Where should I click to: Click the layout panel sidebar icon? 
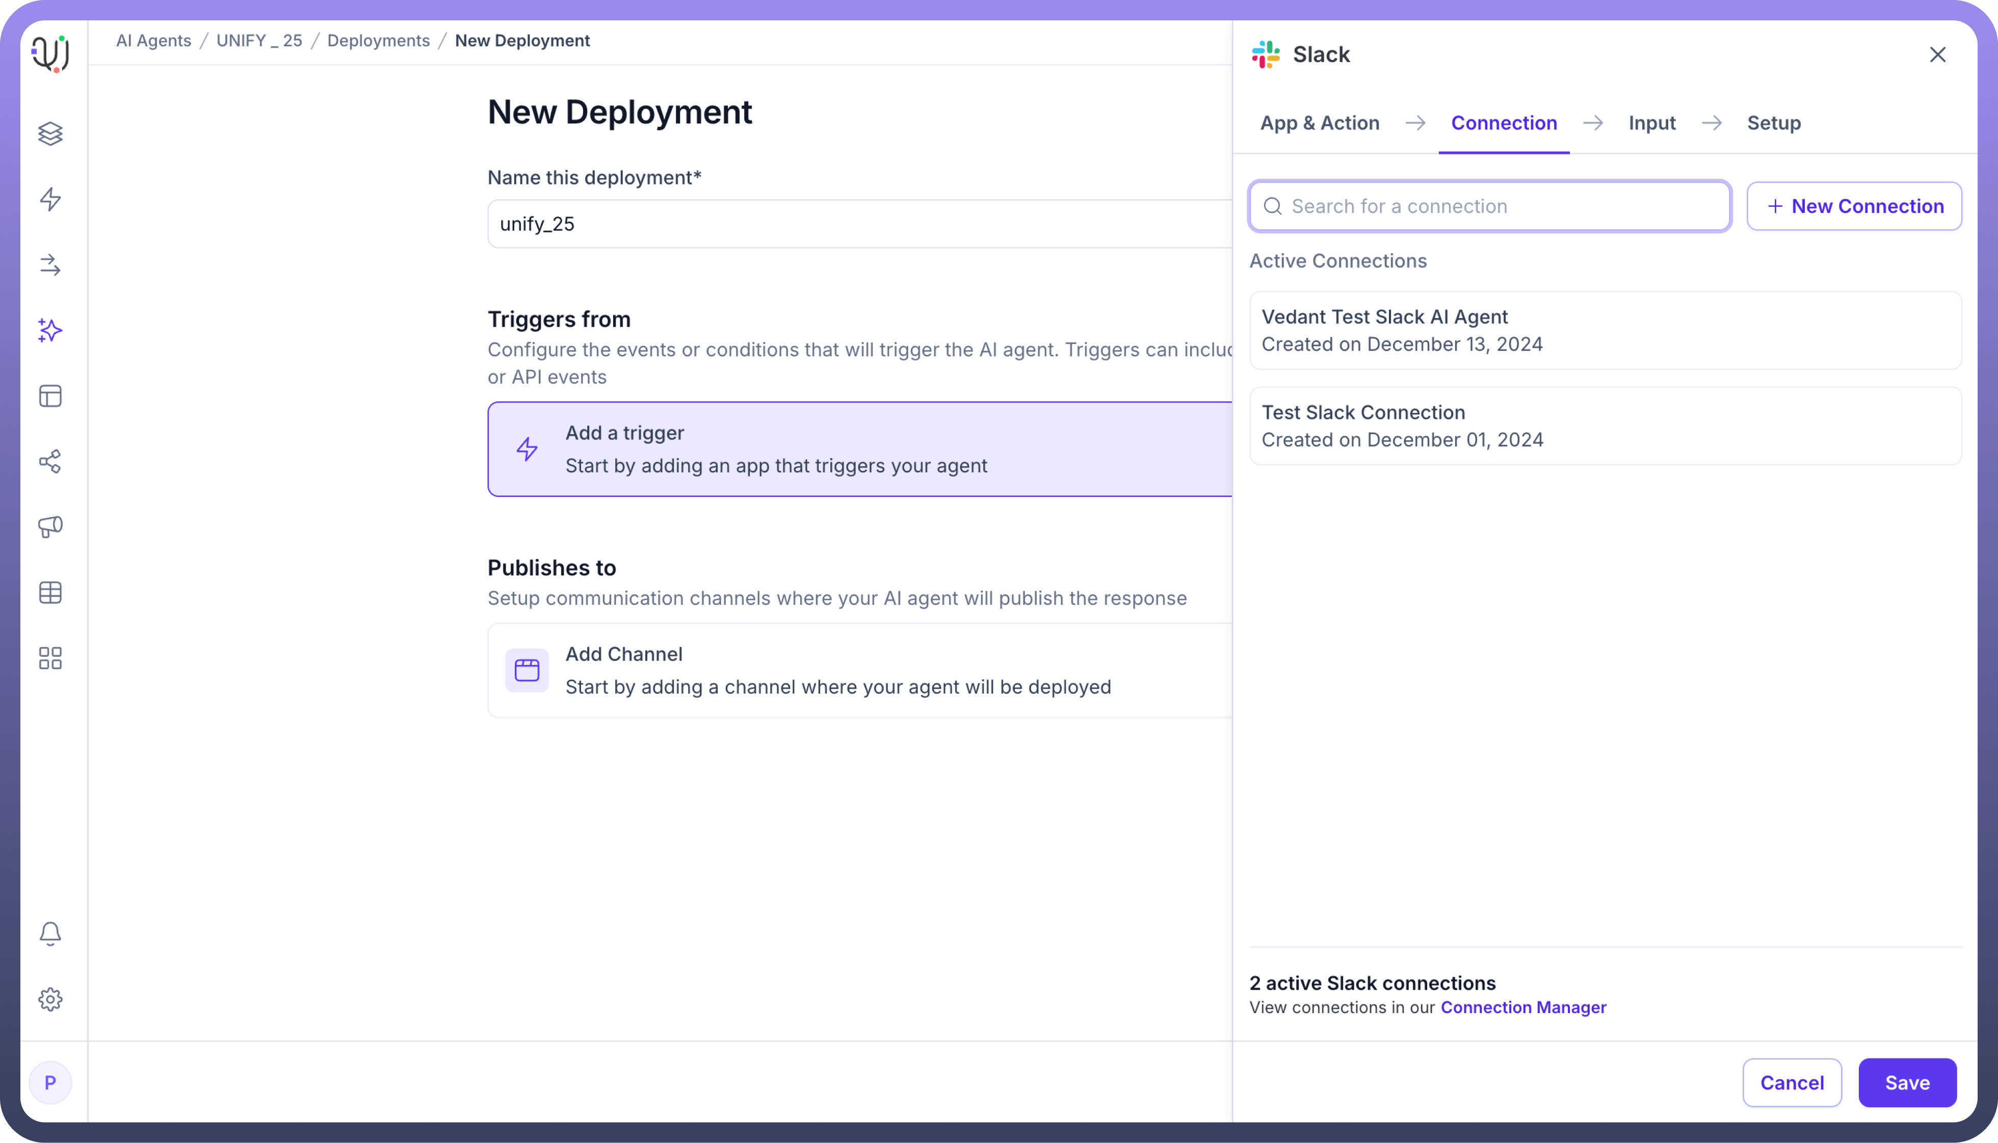coord(50,395)
